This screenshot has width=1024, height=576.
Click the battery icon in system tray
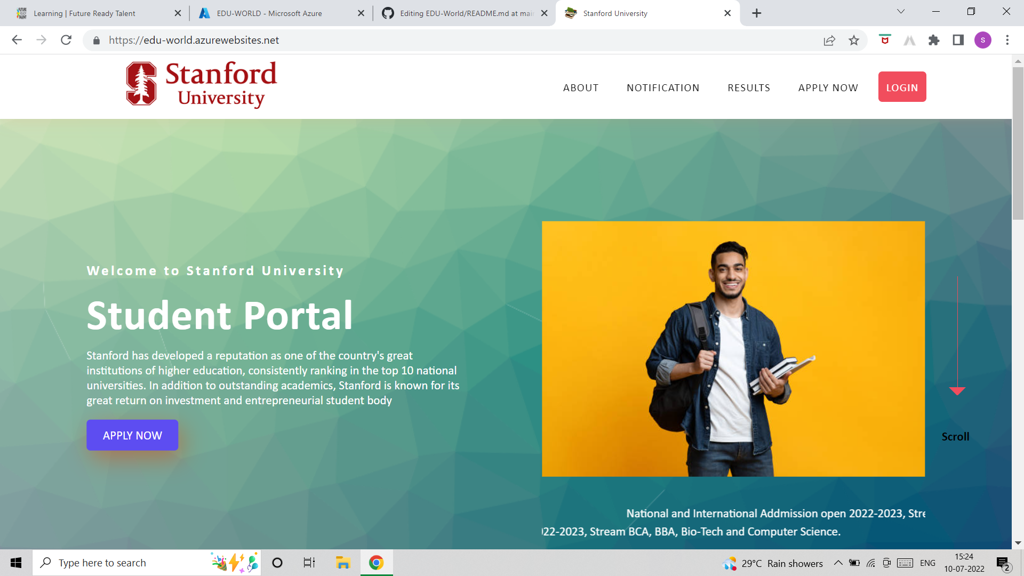coord(854,563)
